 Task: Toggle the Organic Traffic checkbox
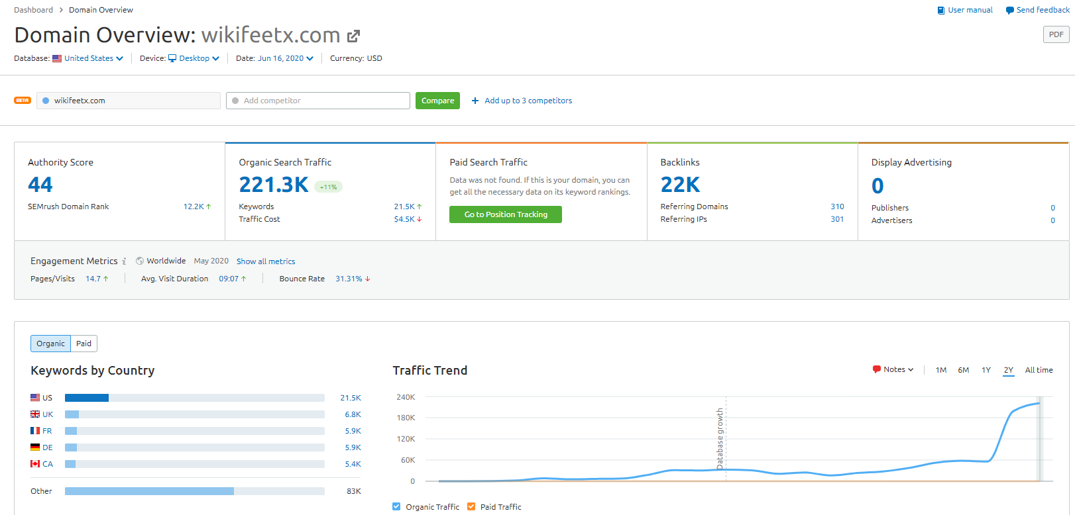tap(396, 506)
